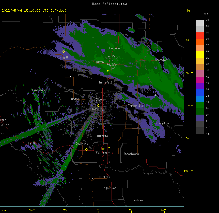Click the km unit label at top right
This screenshot has width=219, height=213.
[x=189, y=11]
